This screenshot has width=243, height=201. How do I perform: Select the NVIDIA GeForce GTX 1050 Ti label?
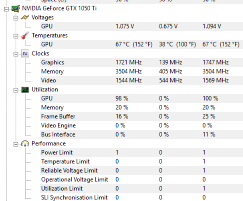60,8
